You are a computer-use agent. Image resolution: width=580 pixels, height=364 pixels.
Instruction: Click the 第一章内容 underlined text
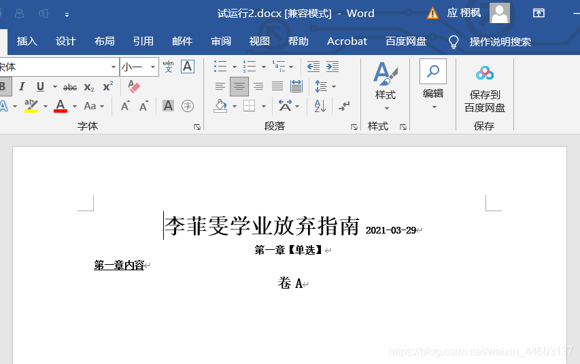pyautogui.click(x=119, y=265)
